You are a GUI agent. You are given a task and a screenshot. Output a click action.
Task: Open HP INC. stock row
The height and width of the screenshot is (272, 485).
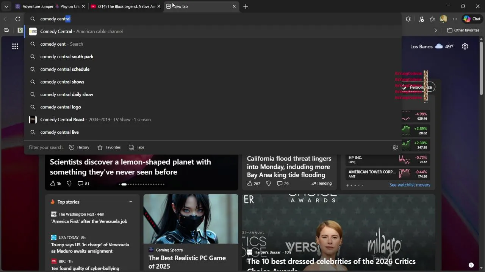[388, 160]
